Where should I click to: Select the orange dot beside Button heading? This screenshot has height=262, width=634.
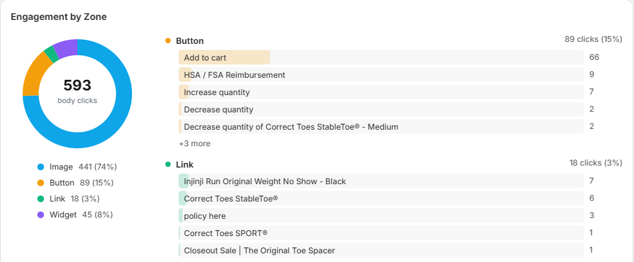click(x=168, y=41)
